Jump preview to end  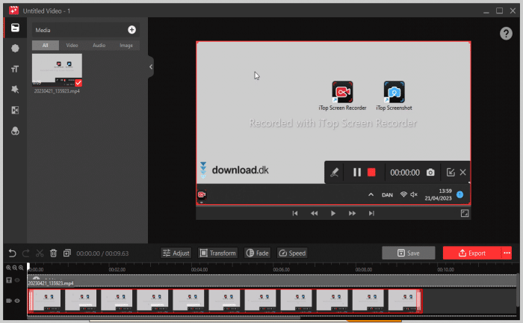tap(371, 213)
